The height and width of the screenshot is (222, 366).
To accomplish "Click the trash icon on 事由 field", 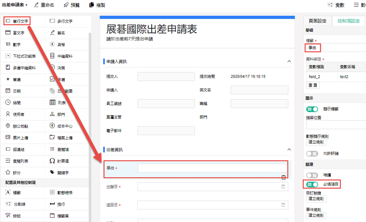I will click(283, 177).
